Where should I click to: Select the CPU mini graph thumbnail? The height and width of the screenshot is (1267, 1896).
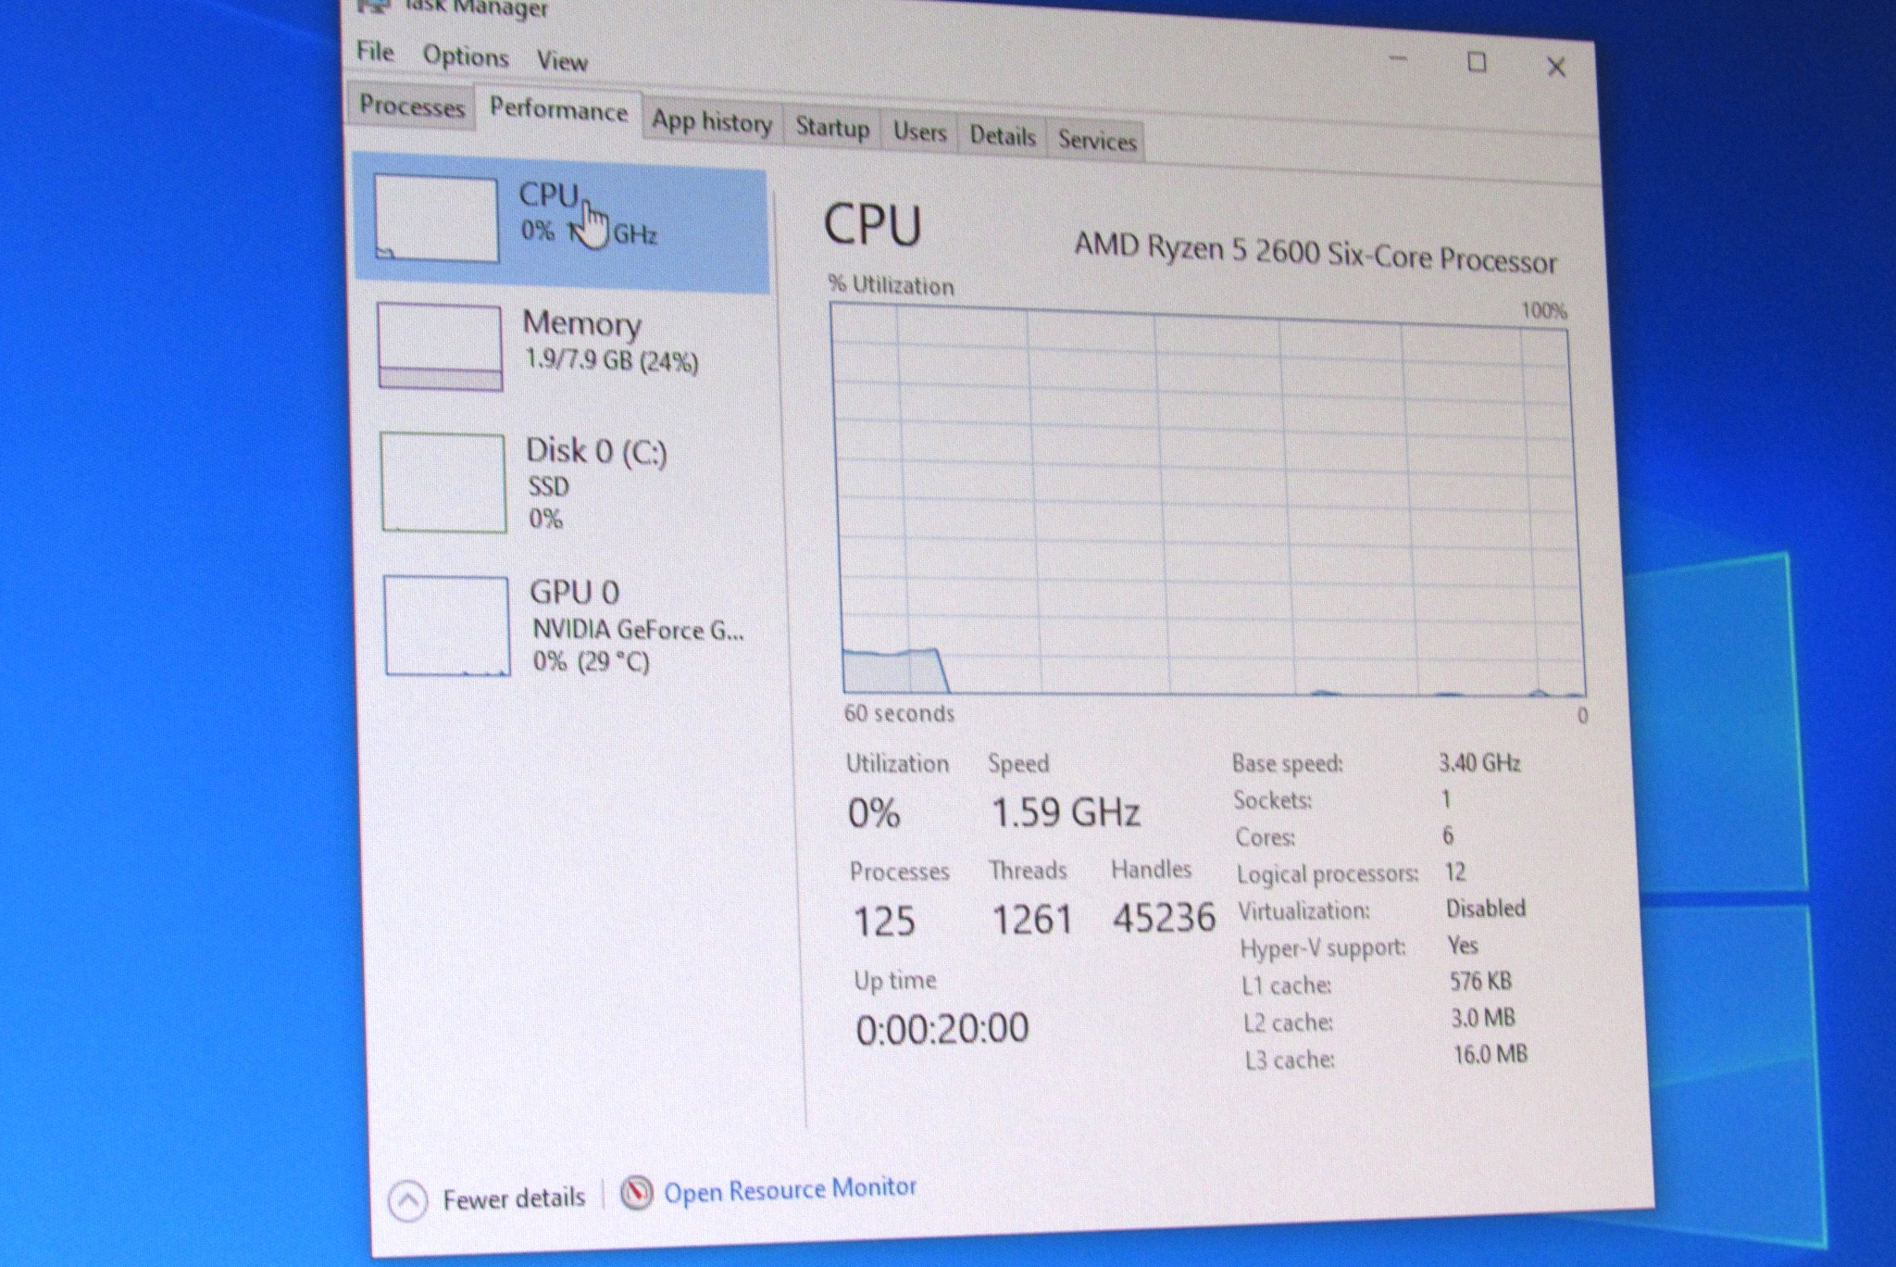[x=436, y=220]
